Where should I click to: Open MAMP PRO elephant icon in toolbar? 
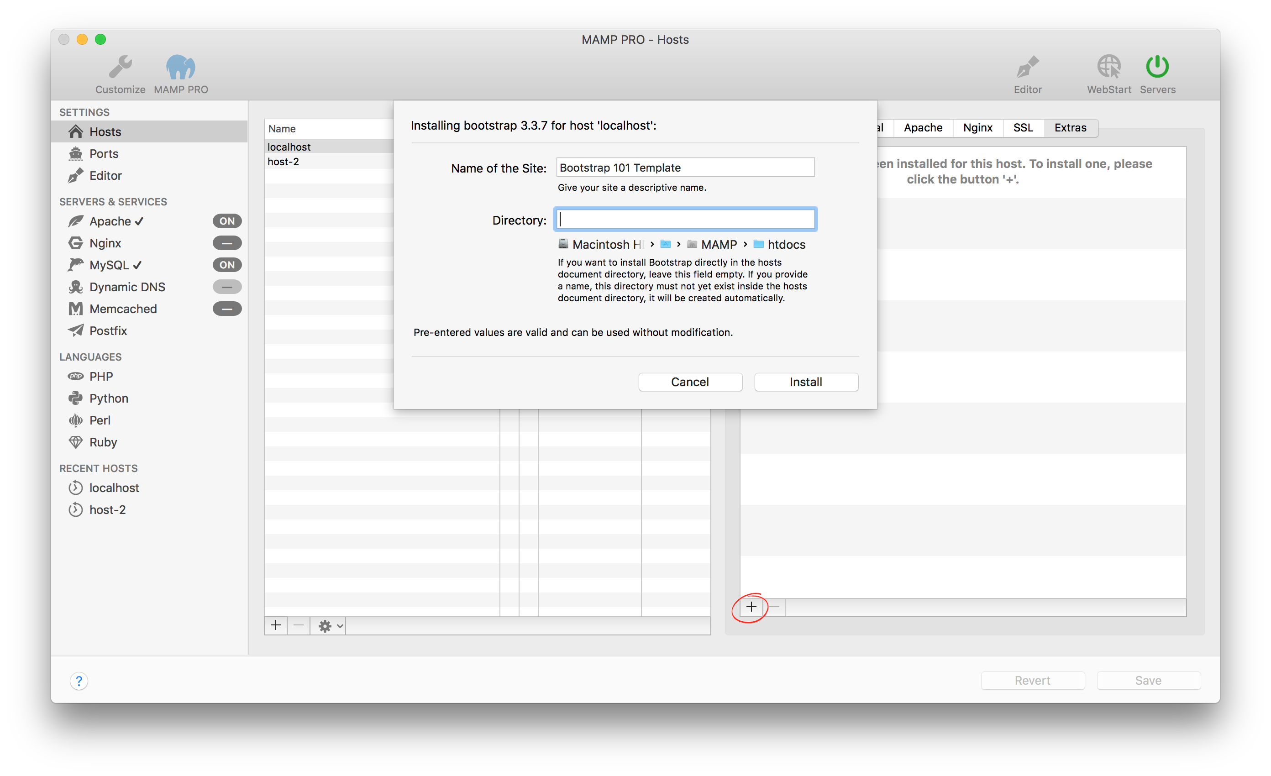[x=180, y=68]
